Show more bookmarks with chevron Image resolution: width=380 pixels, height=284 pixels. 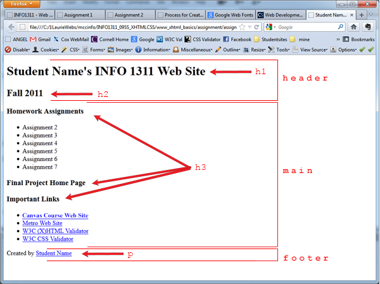pos(338,39)
